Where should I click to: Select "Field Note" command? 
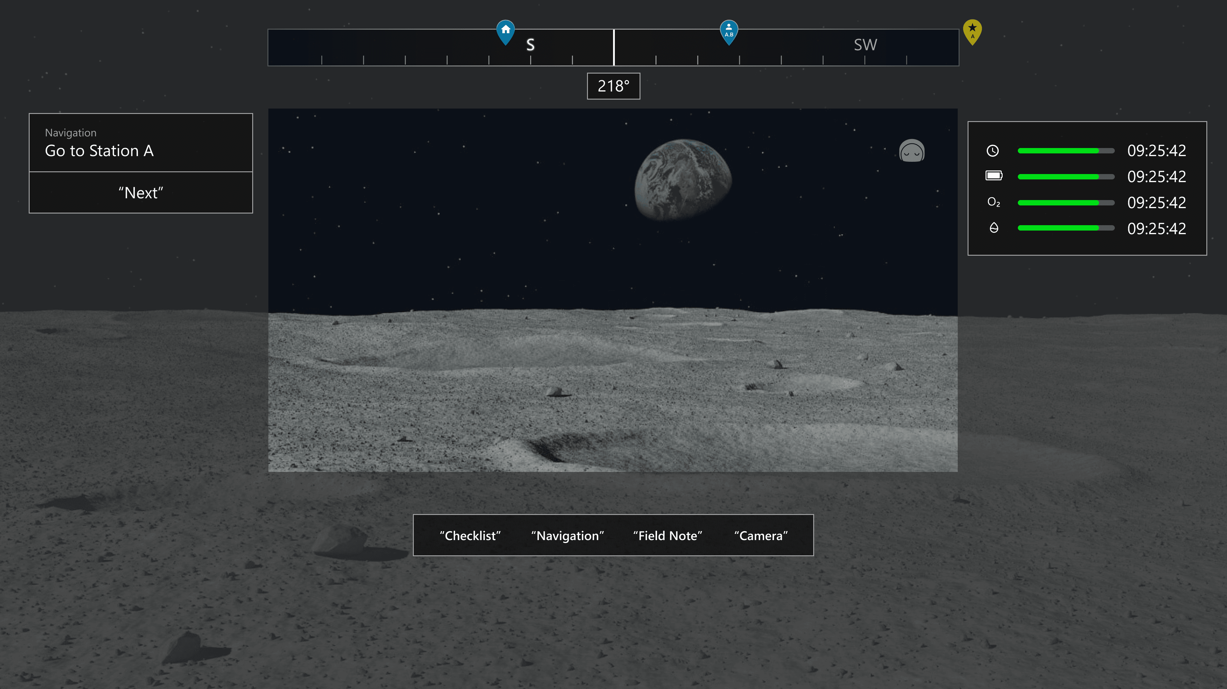click(667, 536)
